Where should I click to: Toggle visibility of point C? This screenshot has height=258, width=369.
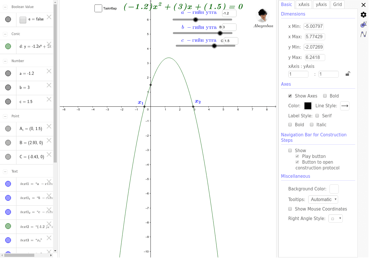pos(8,157)
